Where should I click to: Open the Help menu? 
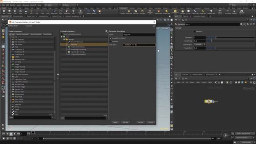click(39, 5)
